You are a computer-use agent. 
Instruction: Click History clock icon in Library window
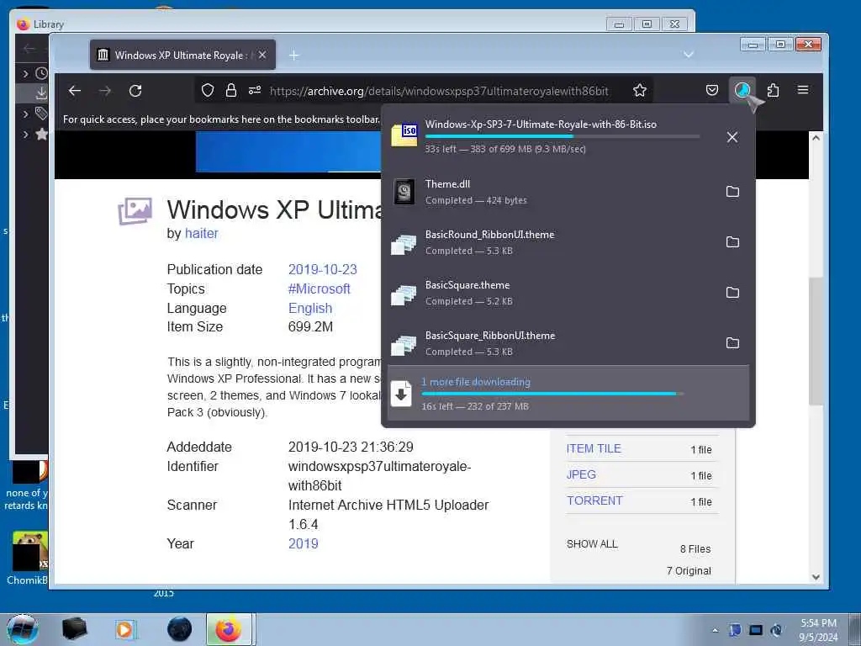pyautogui.click(x=41, y=73)
